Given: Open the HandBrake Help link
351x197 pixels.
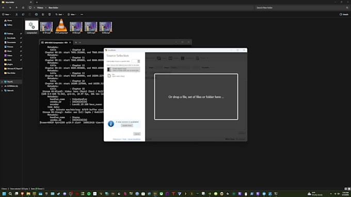Looking at the screenshot, I should tap(124, 139).
